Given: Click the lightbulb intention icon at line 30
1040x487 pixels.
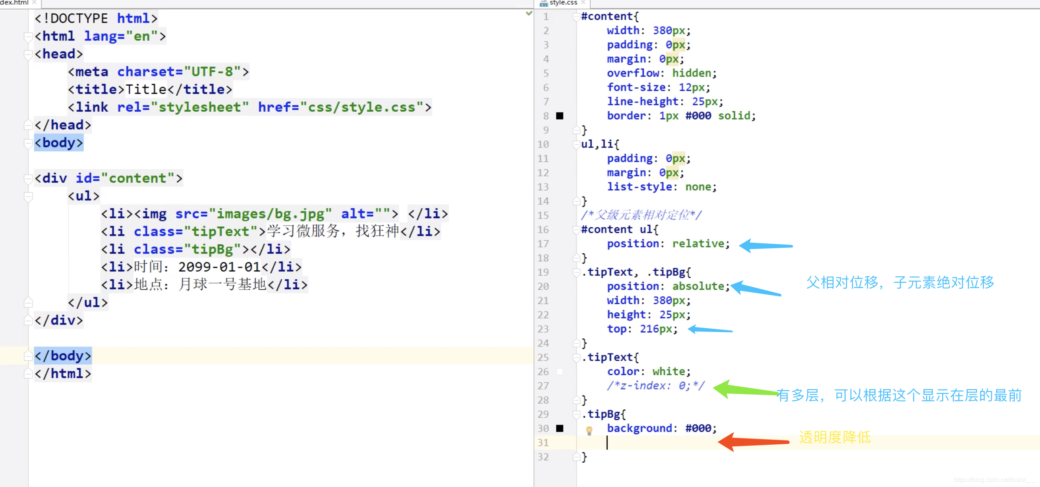Looking at the screenshot, I should click(589, 431).
